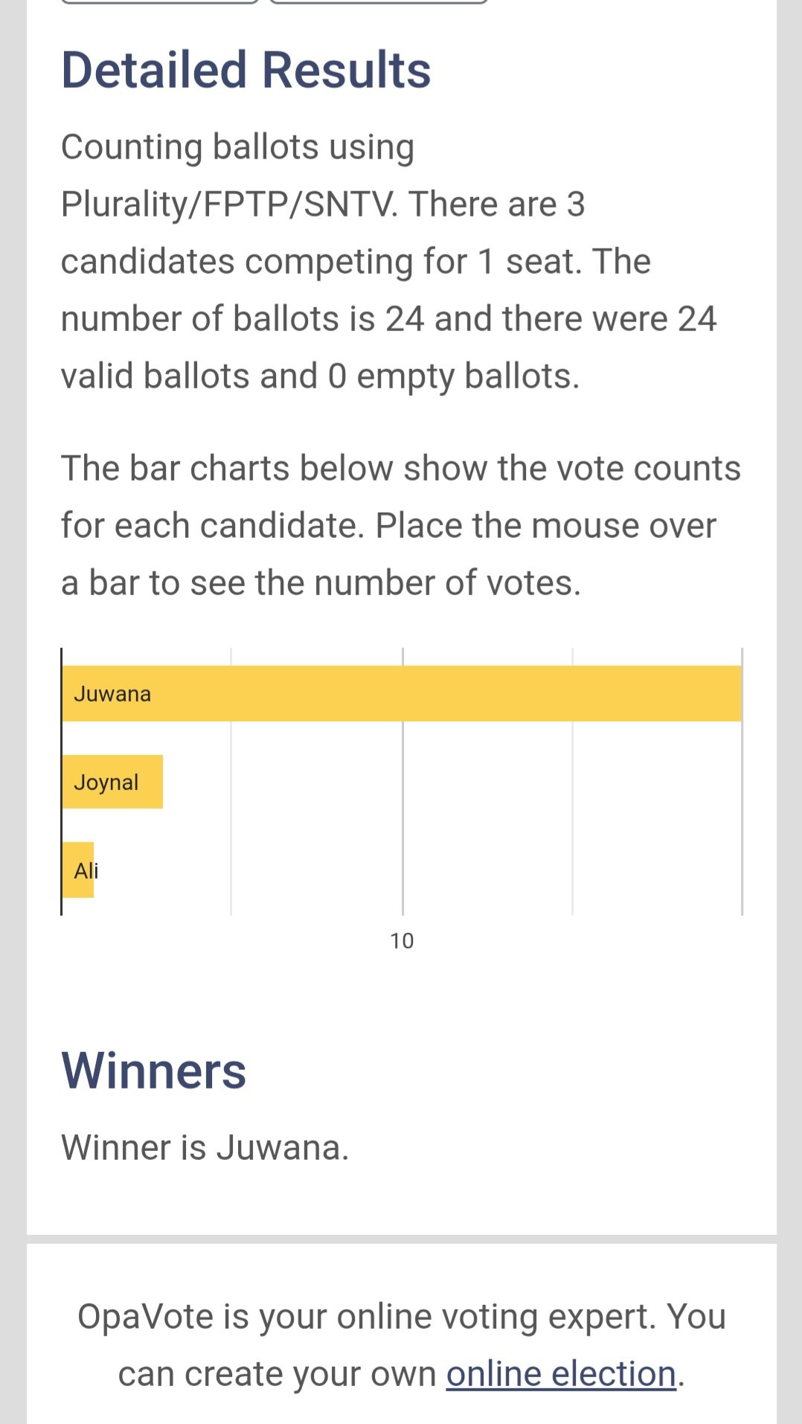Click the 'OpaVote is your online voting expert' text

click(402, 1316)
